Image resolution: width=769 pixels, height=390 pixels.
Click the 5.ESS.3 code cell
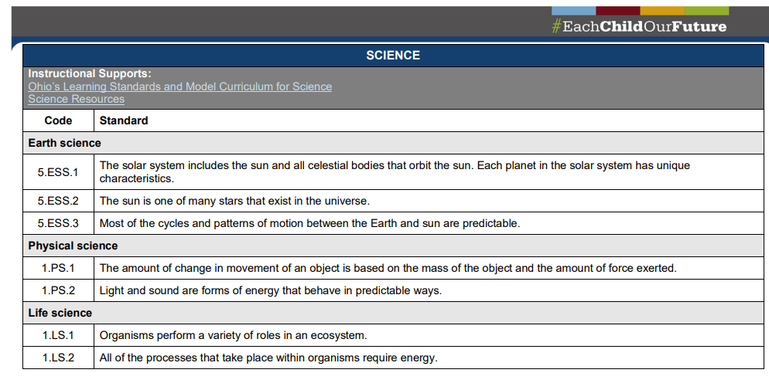(58, 223)
